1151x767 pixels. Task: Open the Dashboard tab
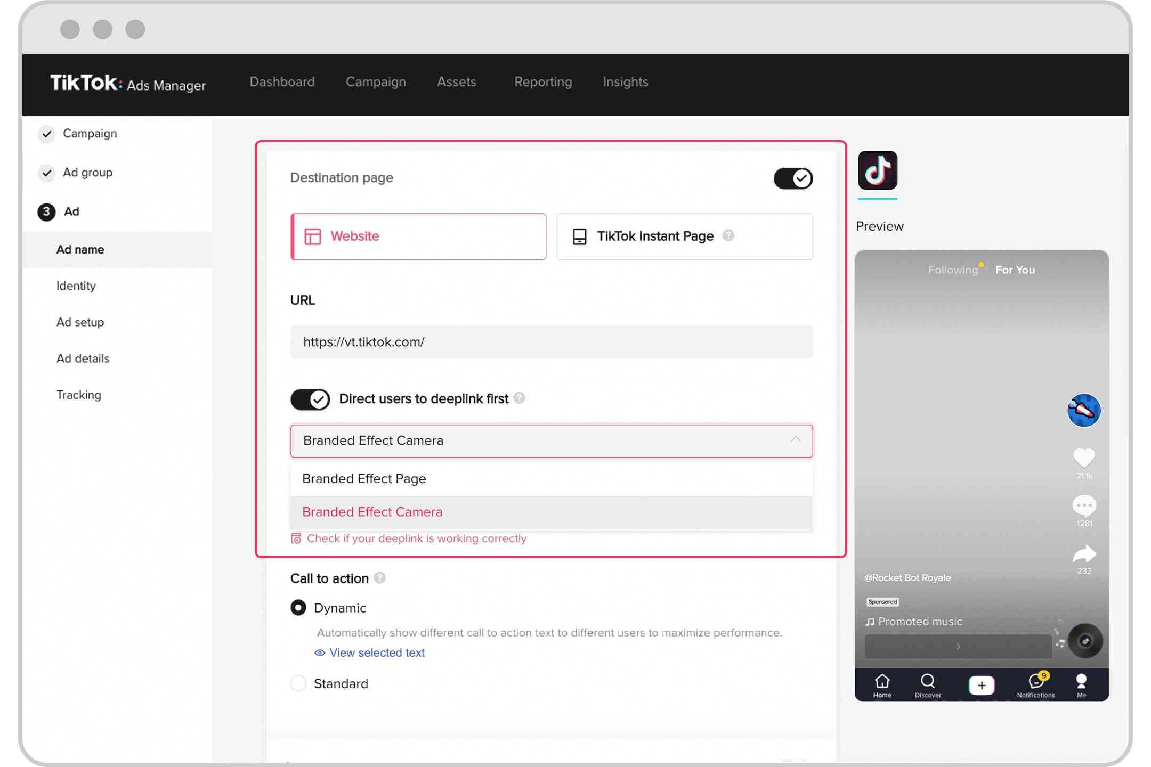tap(282, 81)
